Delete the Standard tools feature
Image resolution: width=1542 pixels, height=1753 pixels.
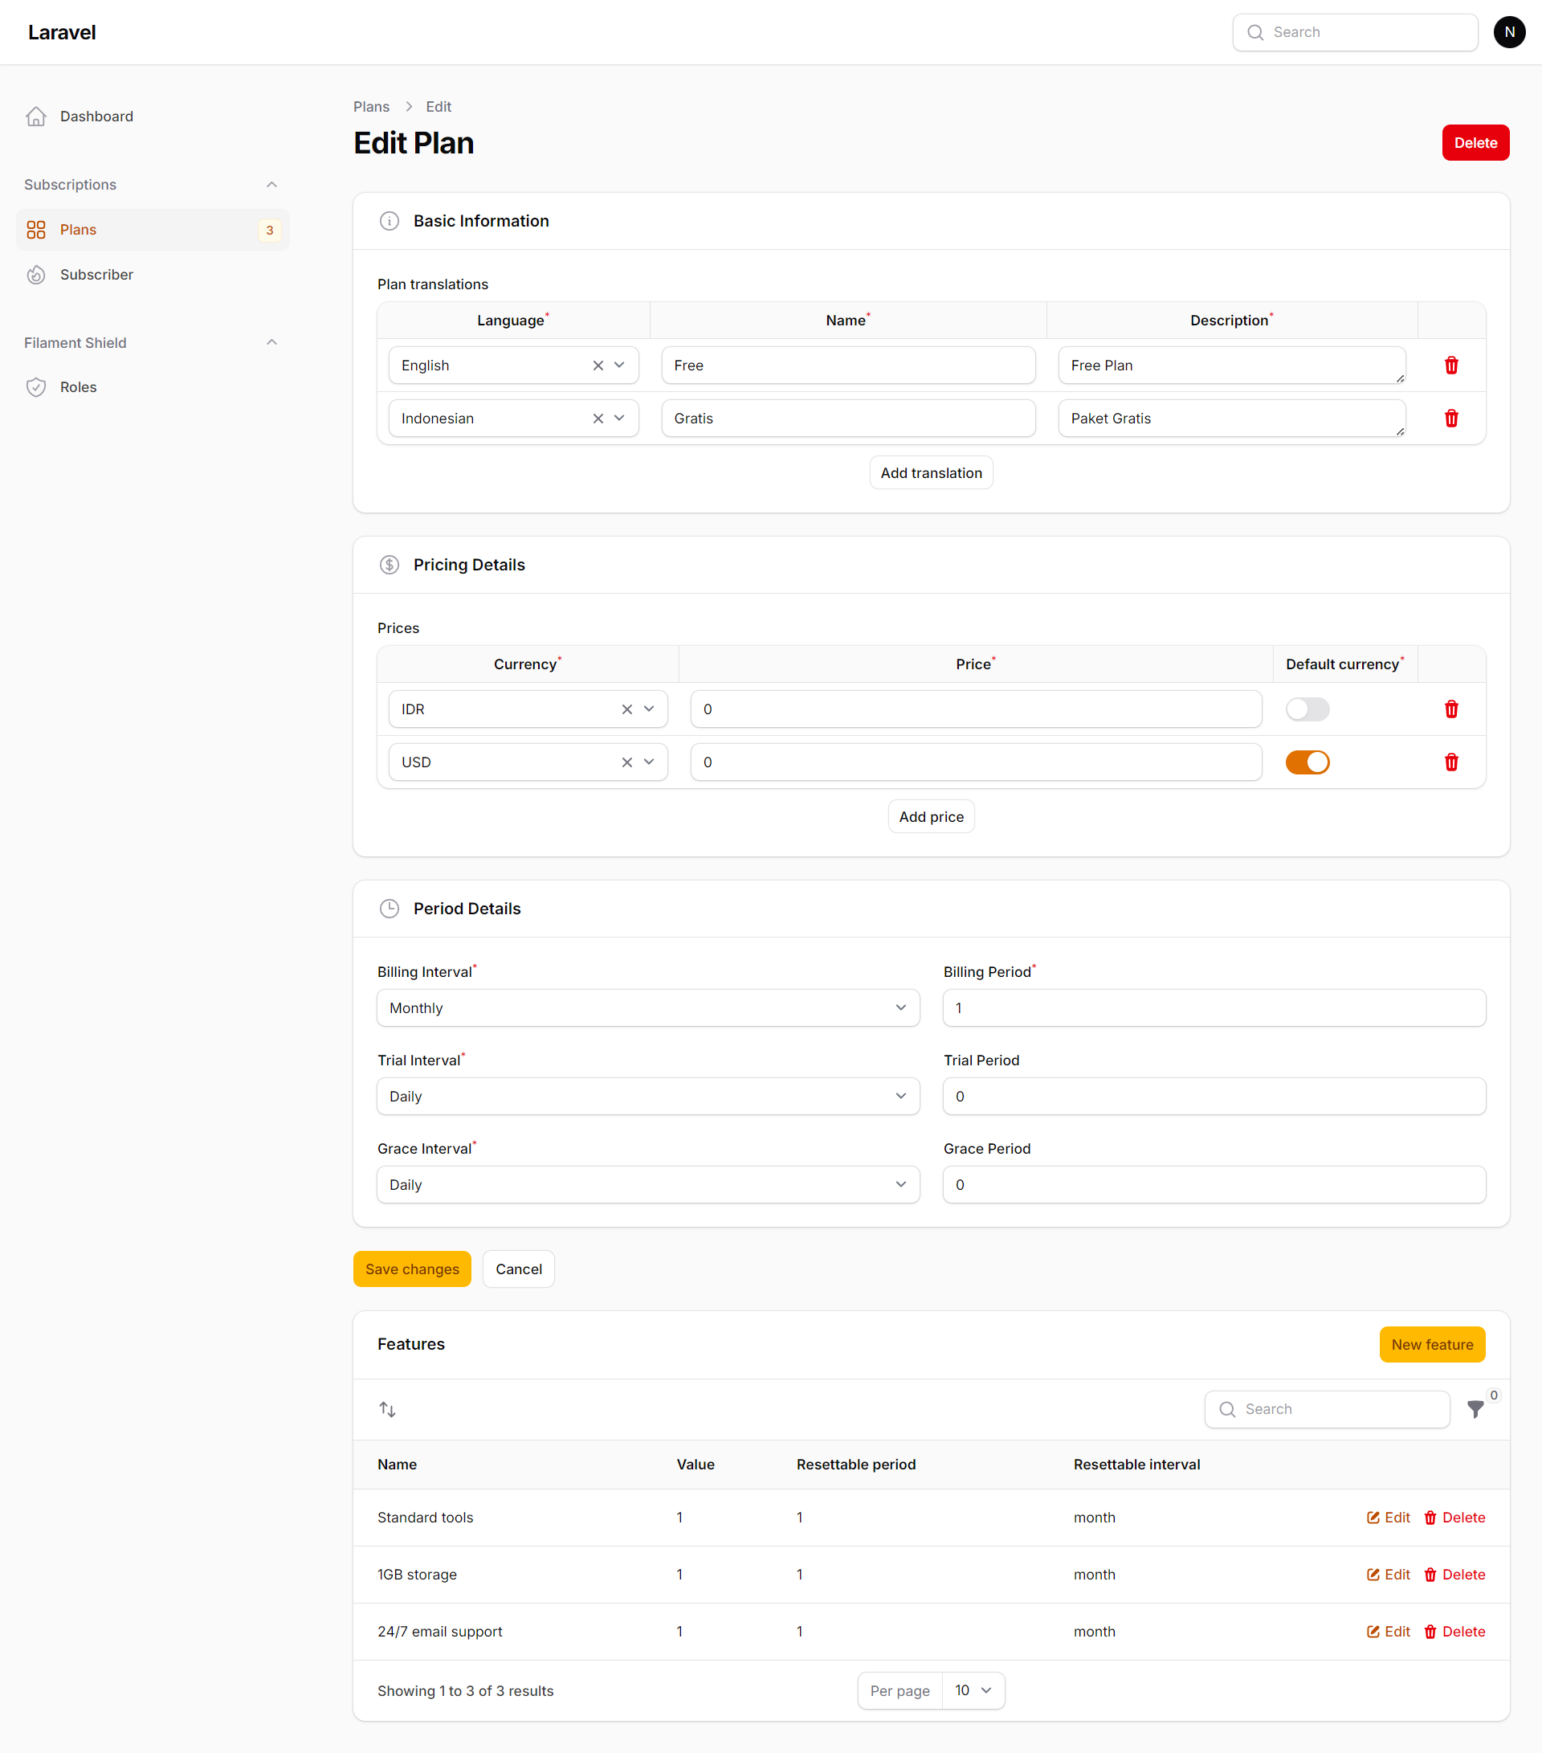coord(1454,1517)
